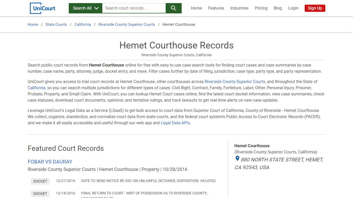Click the FINAL RETURN TO COURT docket entry

click(144, 194)
